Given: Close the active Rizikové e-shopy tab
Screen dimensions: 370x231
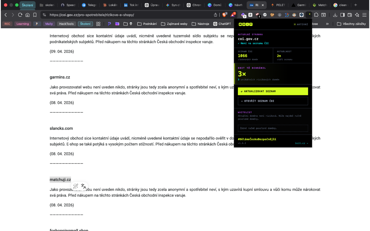Looking at the screenshot, I should [263, 5].
